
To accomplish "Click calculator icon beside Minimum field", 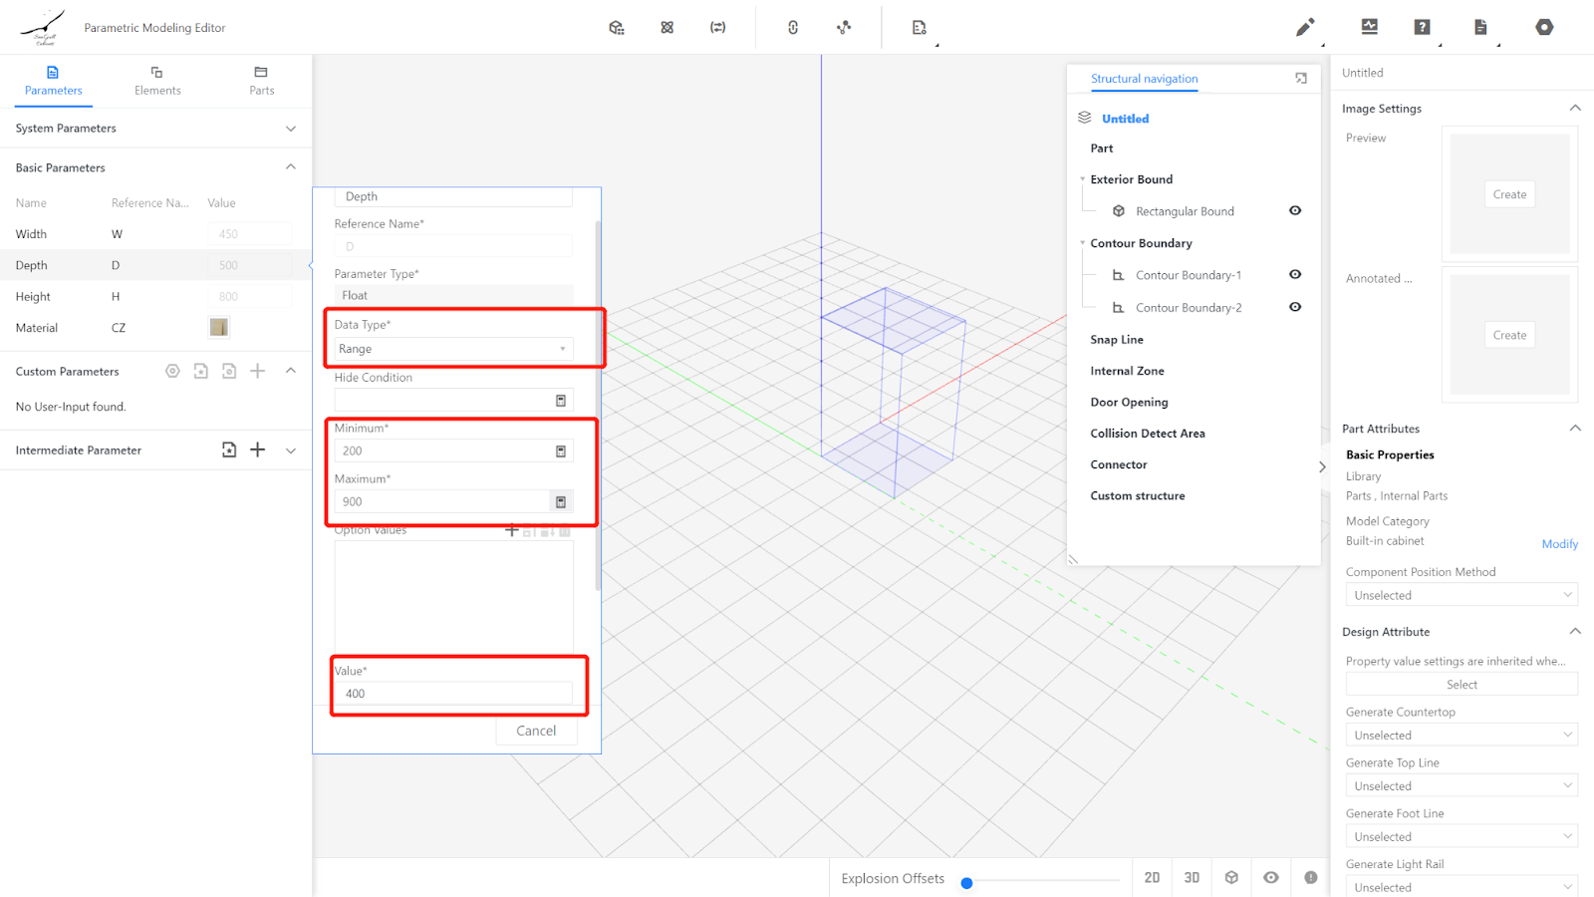I will pos(561,451).
